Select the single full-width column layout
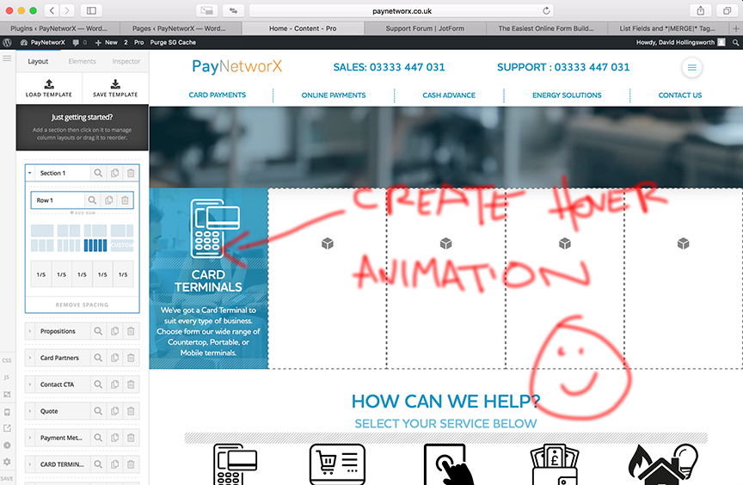 tap(42, 230)
